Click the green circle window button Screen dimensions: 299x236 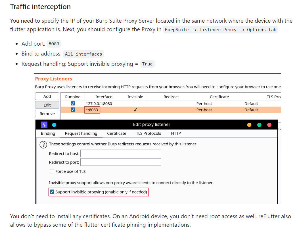[259, 125]
